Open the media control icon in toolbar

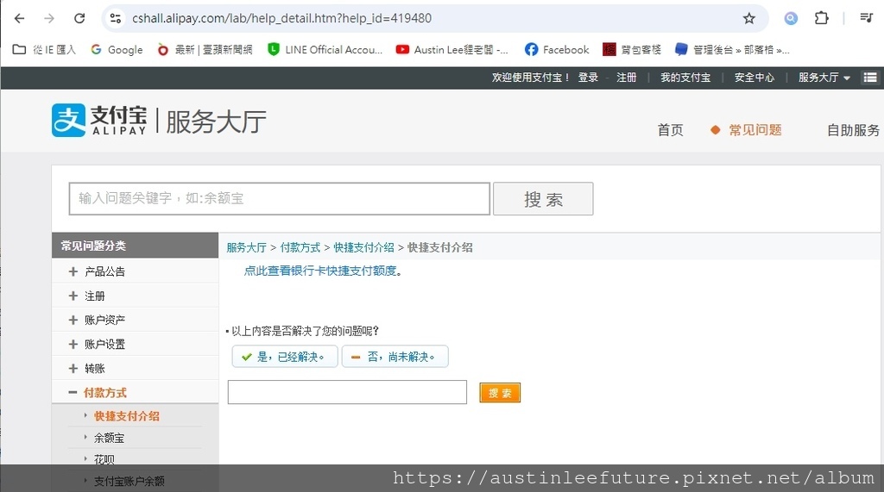867,18
